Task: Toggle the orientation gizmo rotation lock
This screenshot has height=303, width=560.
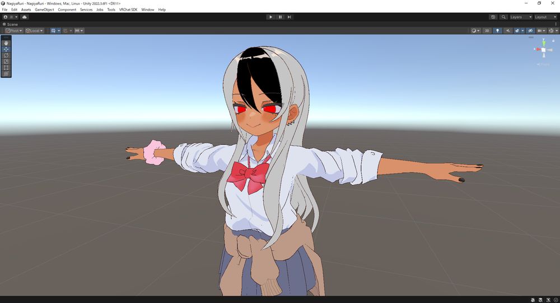Action: click(553, 41)
